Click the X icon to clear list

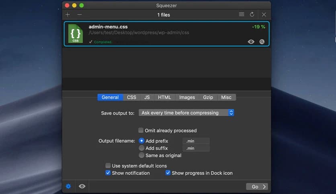[264, 14]
